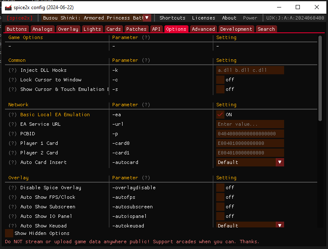328x249 pixels.
Task: Open Parameter help marker in Network section
Action: coord(146,105)
